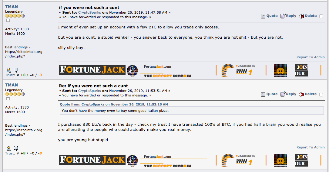Toggle the checkbox under second TMAN's stars
This screenshot has height=172, width=329.
coord(8,99)
